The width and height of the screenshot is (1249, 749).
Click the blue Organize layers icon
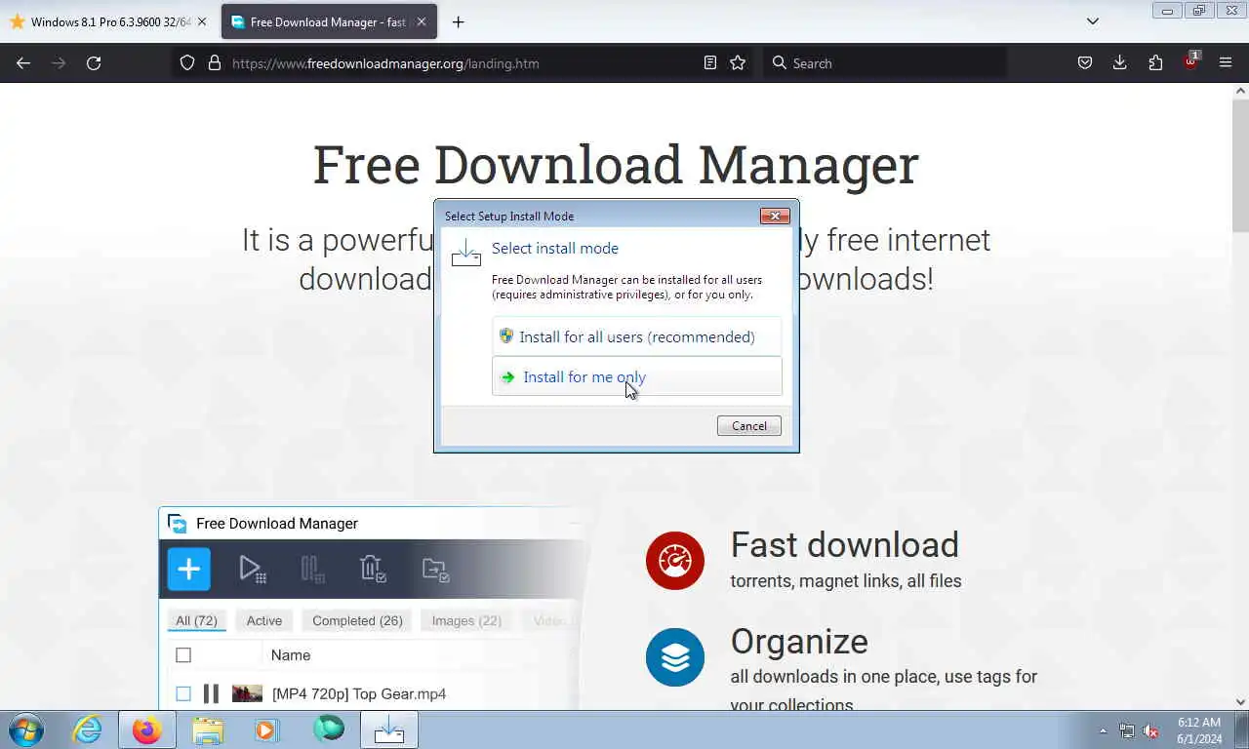coord(675,657)
